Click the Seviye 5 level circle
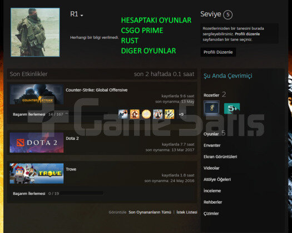The image size is (292, 233). (227, 14)
